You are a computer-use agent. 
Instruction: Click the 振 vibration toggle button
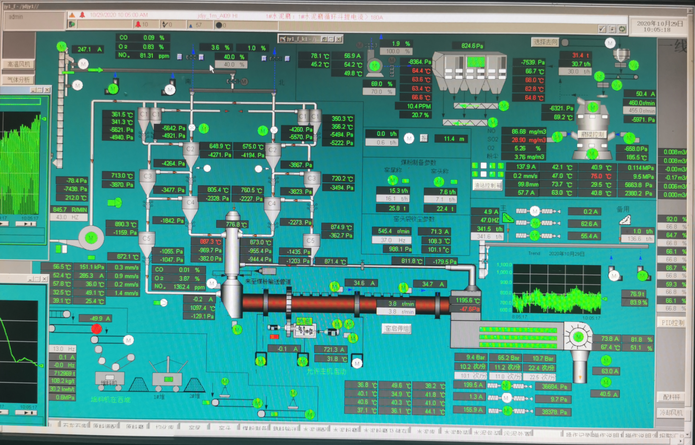(424, 138)
